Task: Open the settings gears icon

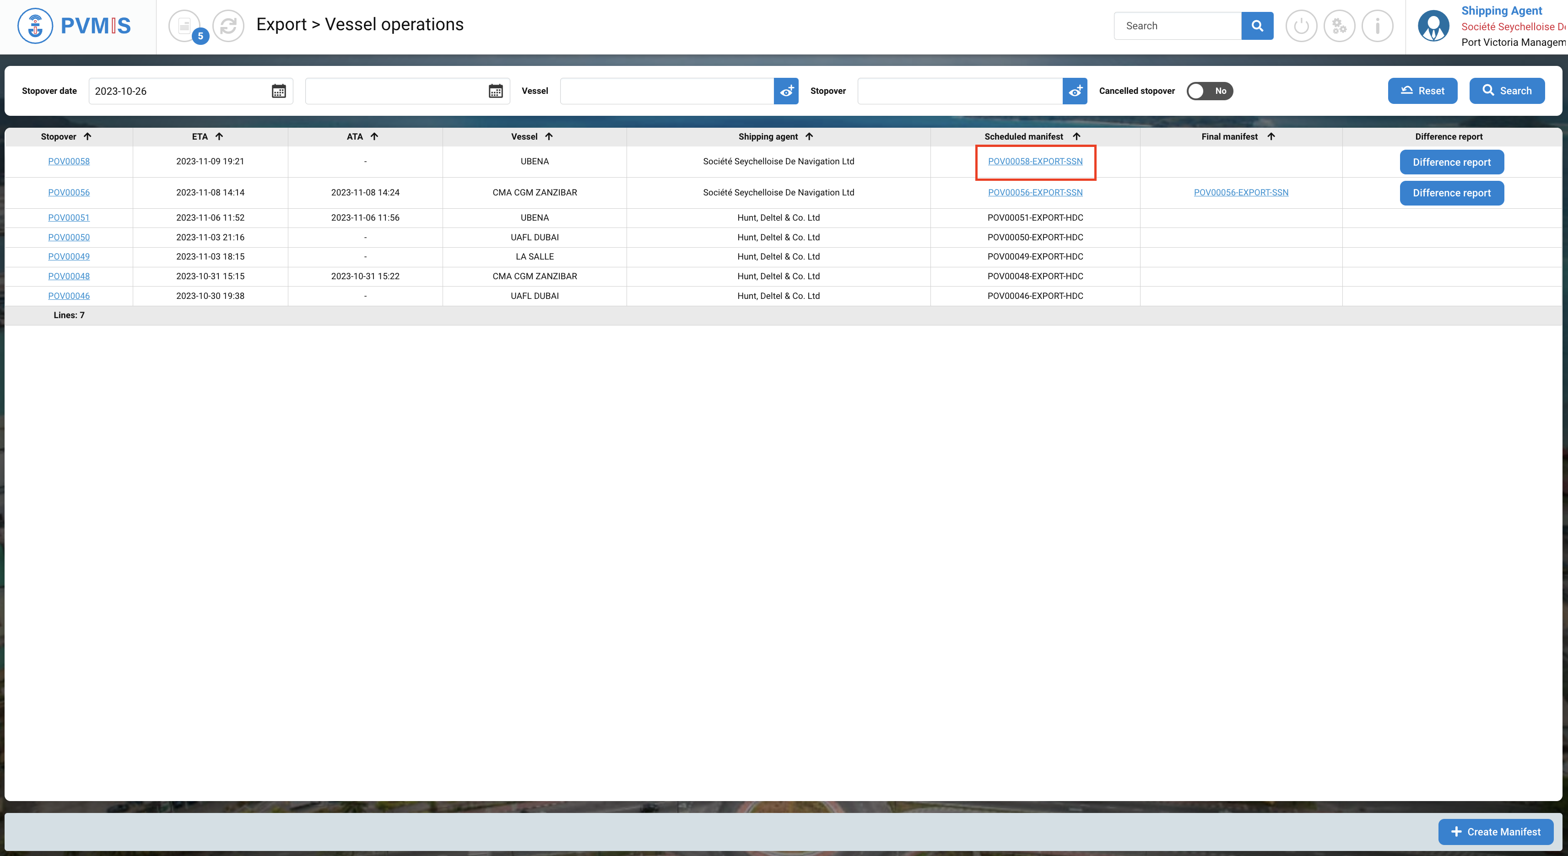Action: (x=1339, y=26)
